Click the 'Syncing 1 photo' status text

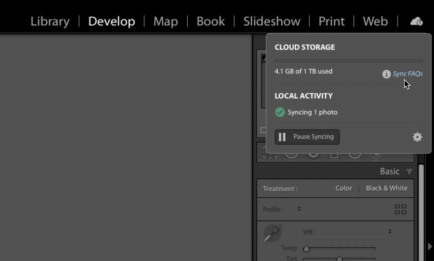click(x=312, y=112)
